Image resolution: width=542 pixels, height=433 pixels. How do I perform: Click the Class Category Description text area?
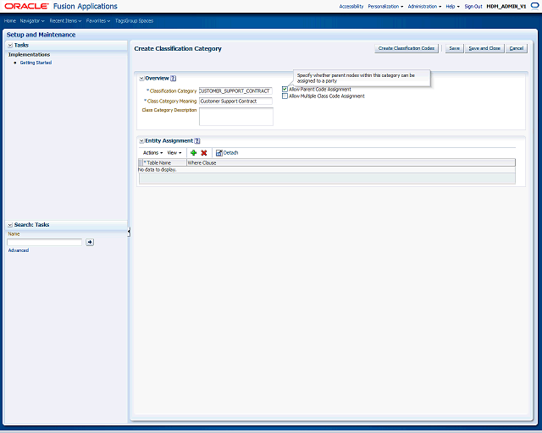click(236, 117)
